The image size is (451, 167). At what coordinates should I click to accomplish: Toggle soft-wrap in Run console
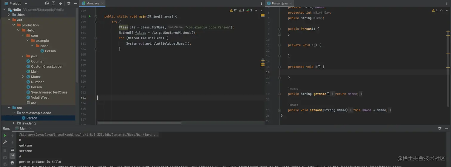(x=12, y=149)
